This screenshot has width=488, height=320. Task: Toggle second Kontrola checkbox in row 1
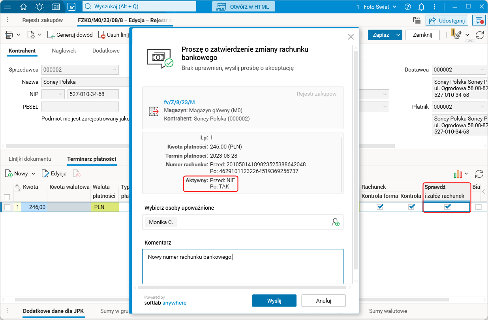coord(411,207)
